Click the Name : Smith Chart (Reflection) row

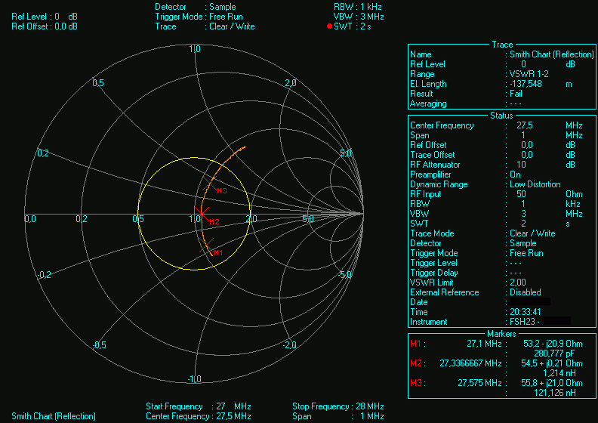(502, 54)
